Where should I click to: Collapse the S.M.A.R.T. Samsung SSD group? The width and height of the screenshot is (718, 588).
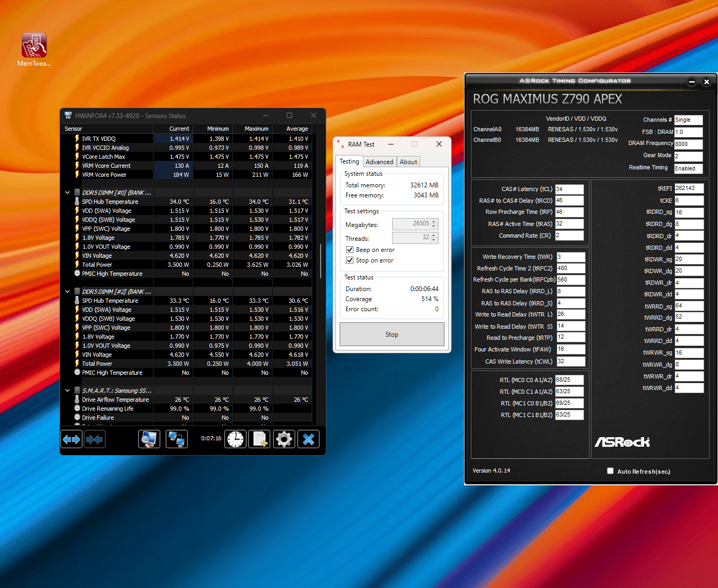coord(67,391)
